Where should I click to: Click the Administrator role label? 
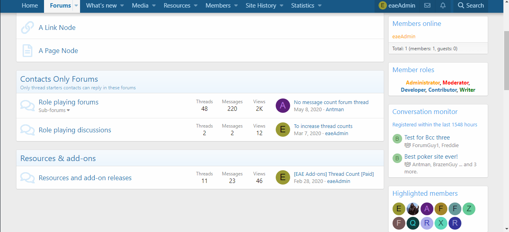[x=423, y=83]
